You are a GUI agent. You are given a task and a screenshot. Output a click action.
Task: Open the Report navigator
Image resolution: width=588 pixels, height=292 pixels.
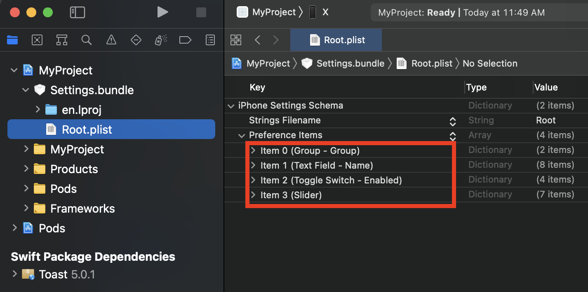210,40
